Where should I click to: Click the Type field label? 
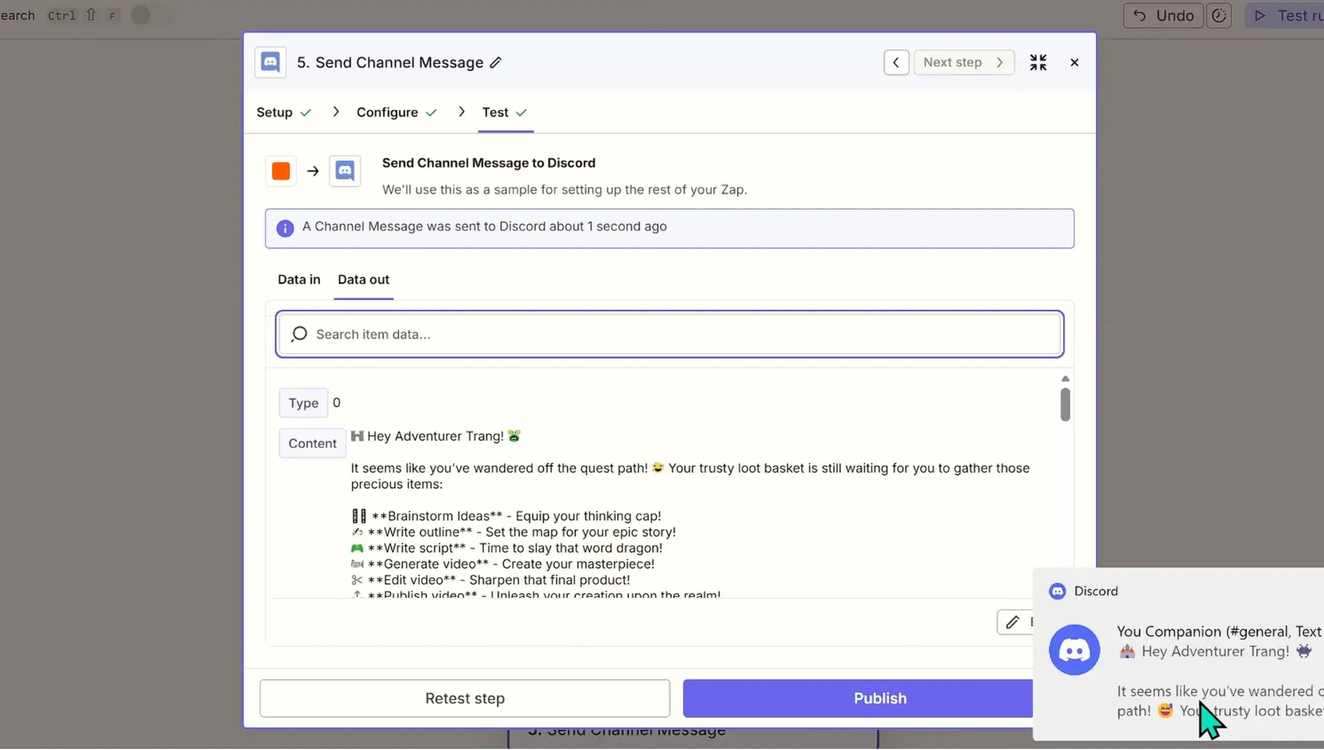coord(303,403)
